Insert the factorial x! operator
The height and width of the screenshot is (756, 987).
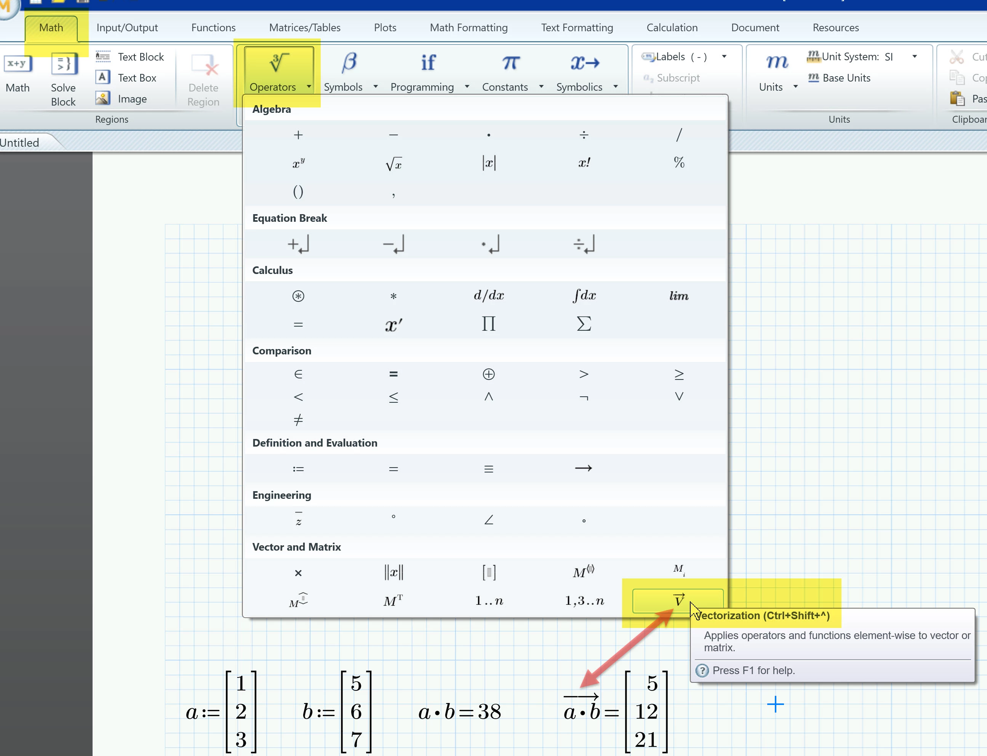pos(584,162)
